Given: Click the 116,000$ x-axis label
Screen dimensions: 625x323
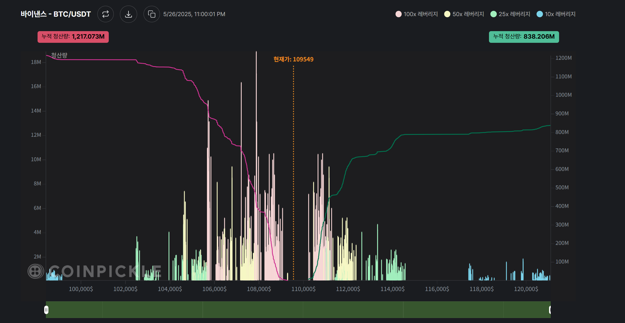Looking at the screenshot, I should click(x=437, y=289).
